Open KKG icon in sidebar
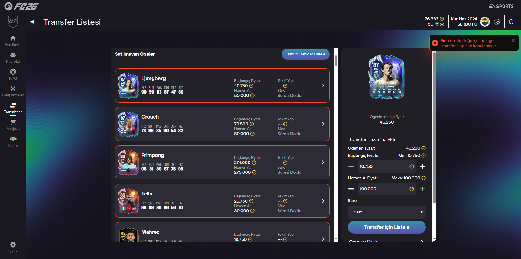The height and width of the screenshot is (259, 521). (x=13, y=72)
